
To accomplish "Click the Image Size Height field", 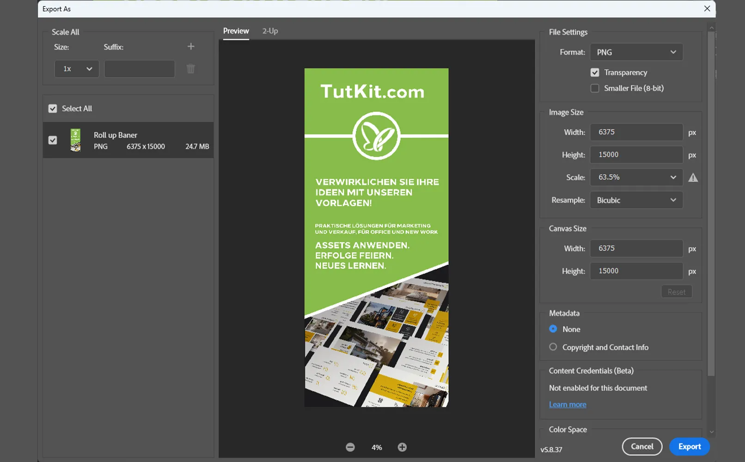I will tap(636, 155).
